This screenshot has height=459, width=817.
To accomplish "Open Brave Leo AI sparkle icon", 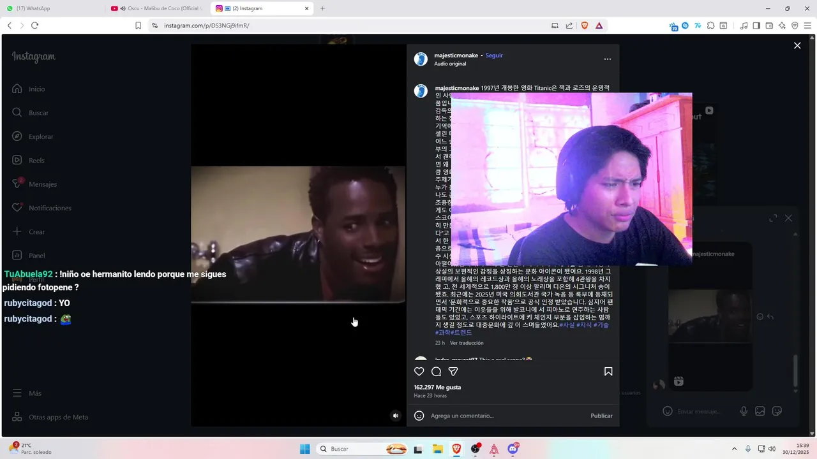I will [x=782, y=25].
